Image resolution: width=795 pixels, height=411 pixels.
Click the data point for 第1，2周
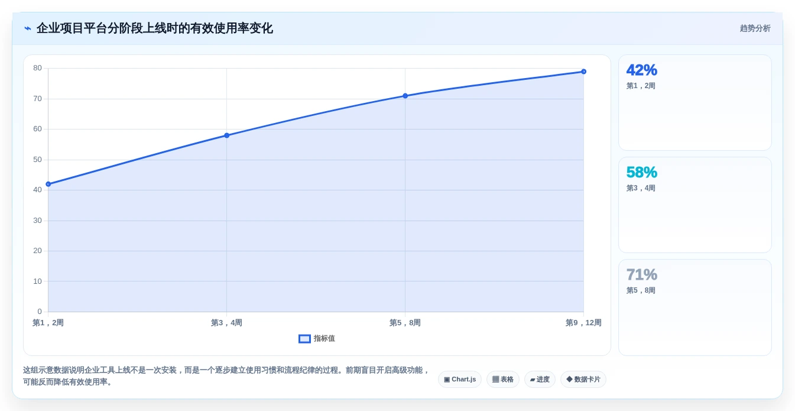coord(48,184)
